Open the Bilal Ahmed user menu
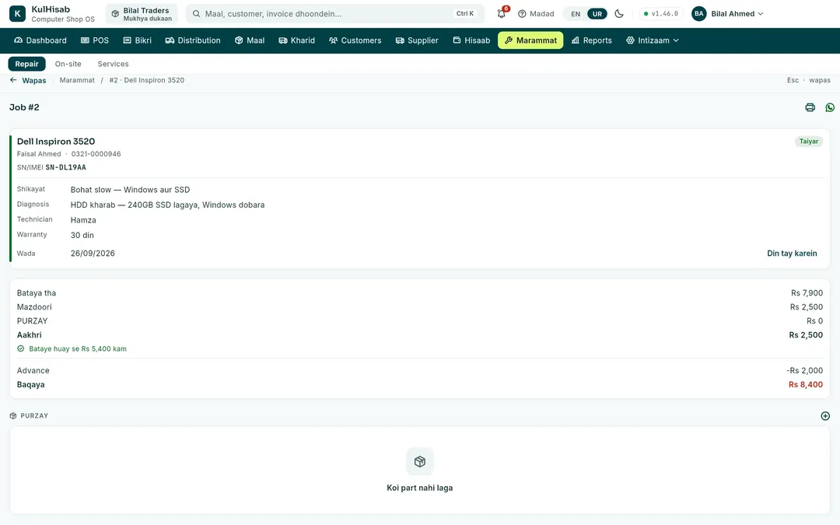Screen dimensions: 840x525 click(x=727, y=14)
